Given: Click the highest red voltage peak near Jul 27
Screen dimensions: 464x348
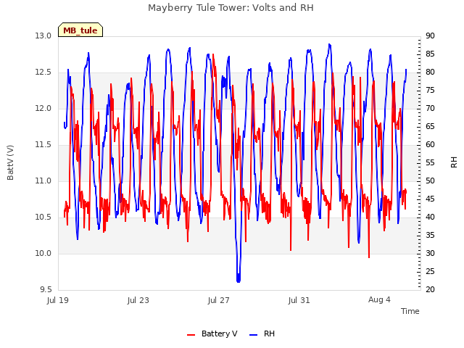Looking at the screenshot, I should pos(213,55).
